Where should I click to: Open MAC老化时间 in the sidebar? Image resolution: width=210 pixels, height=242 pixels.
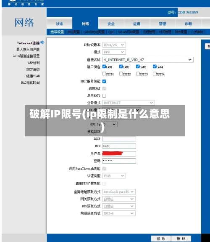click(30, 82)
